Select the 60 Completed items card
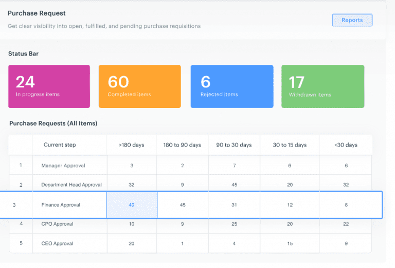Screen dimensions: 395x268 [140, 86]
